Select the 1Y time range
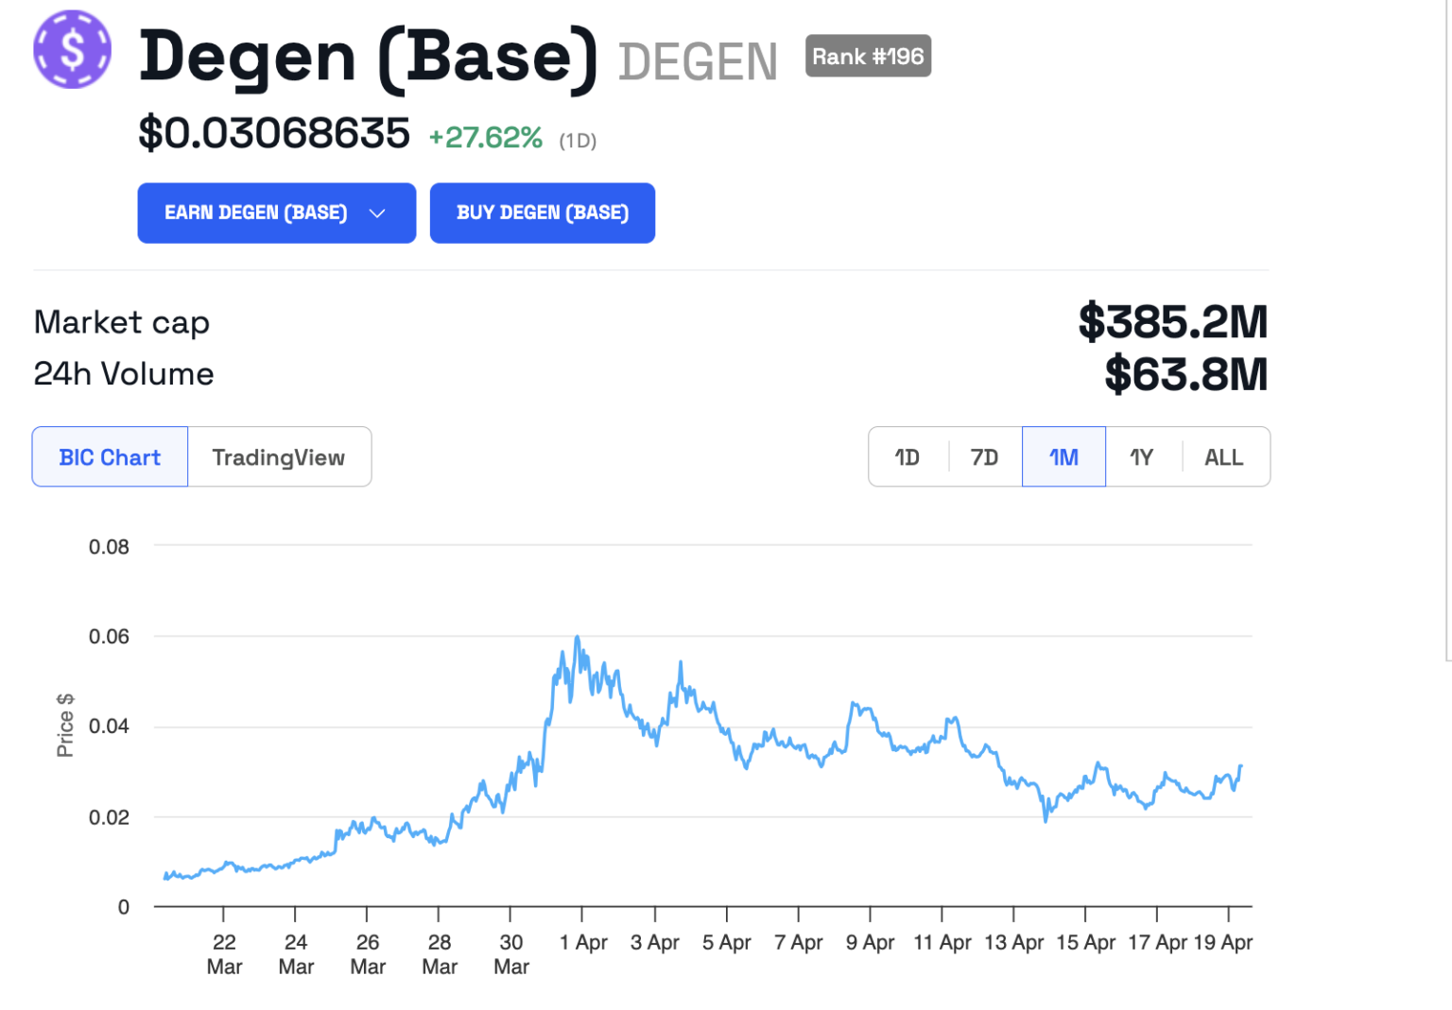The height and width of the screenshot is (1010, 1452). click(1142, 457)
